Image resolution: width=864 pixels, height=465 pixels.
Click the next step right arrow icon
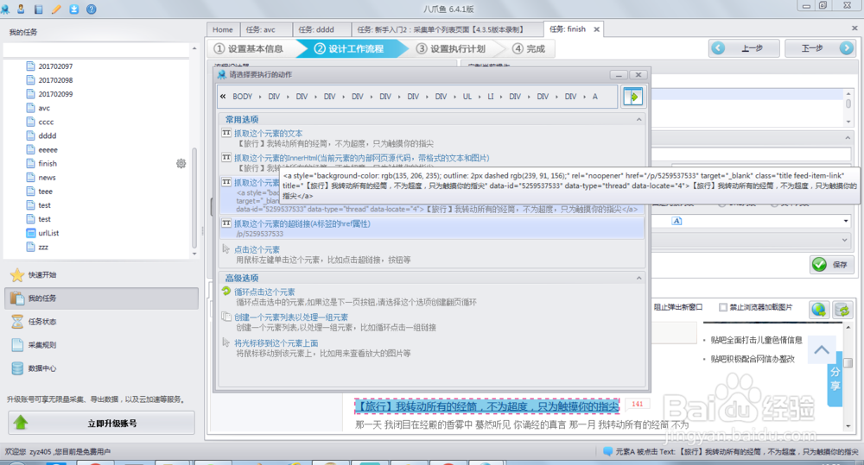point(847,48)
